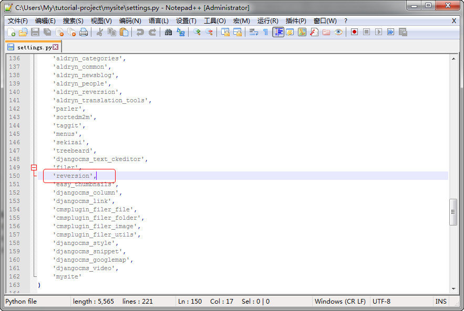Click the New file toolbar icon

pos(11,32)
